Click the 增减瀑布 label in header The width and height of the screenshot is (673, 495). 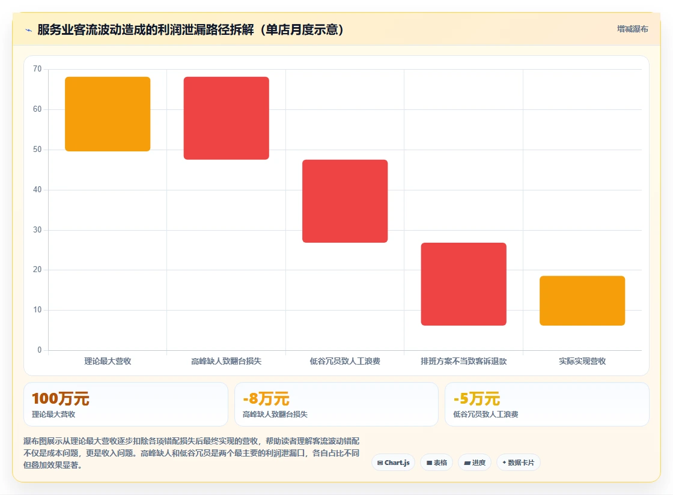[x=632, y=29]
